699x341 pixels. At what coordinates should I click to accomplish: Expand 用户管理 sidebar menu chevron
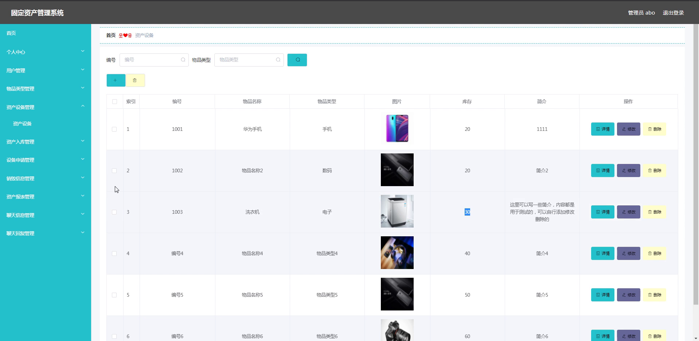[83, 69]
